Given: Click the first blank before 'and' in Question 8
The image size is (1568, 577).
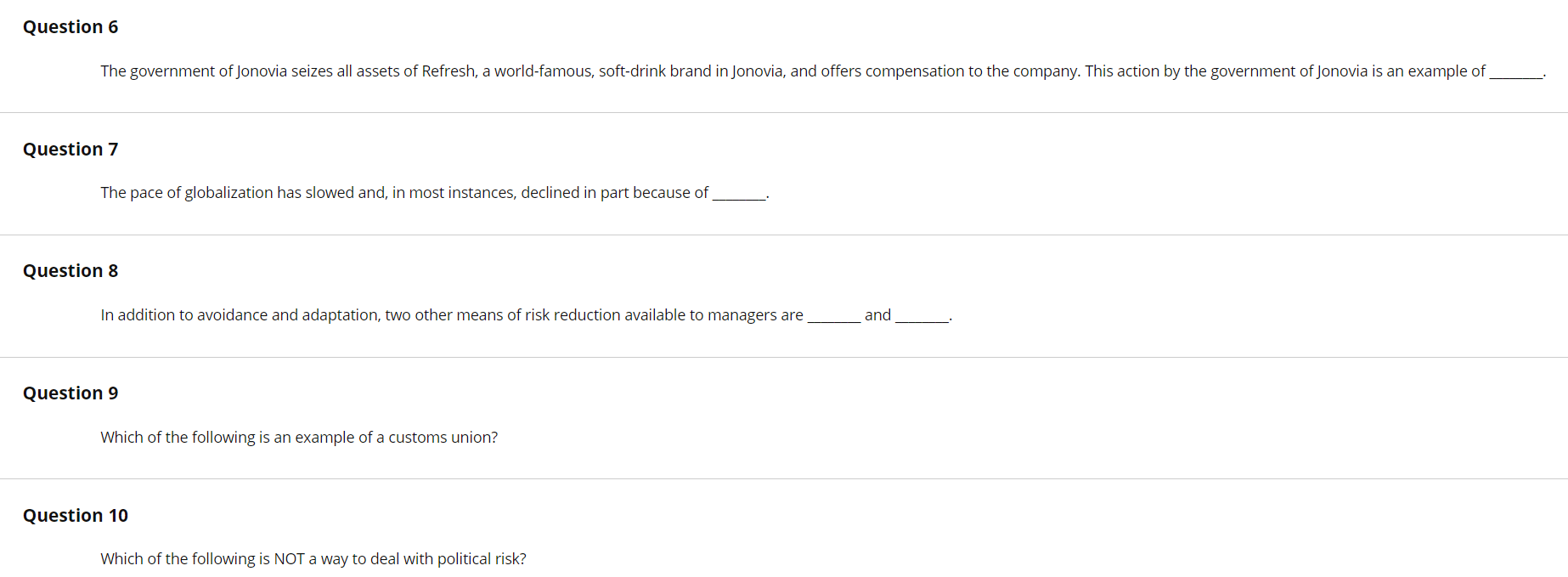Looking at the screenshot, I should click(x=834, y=316).
